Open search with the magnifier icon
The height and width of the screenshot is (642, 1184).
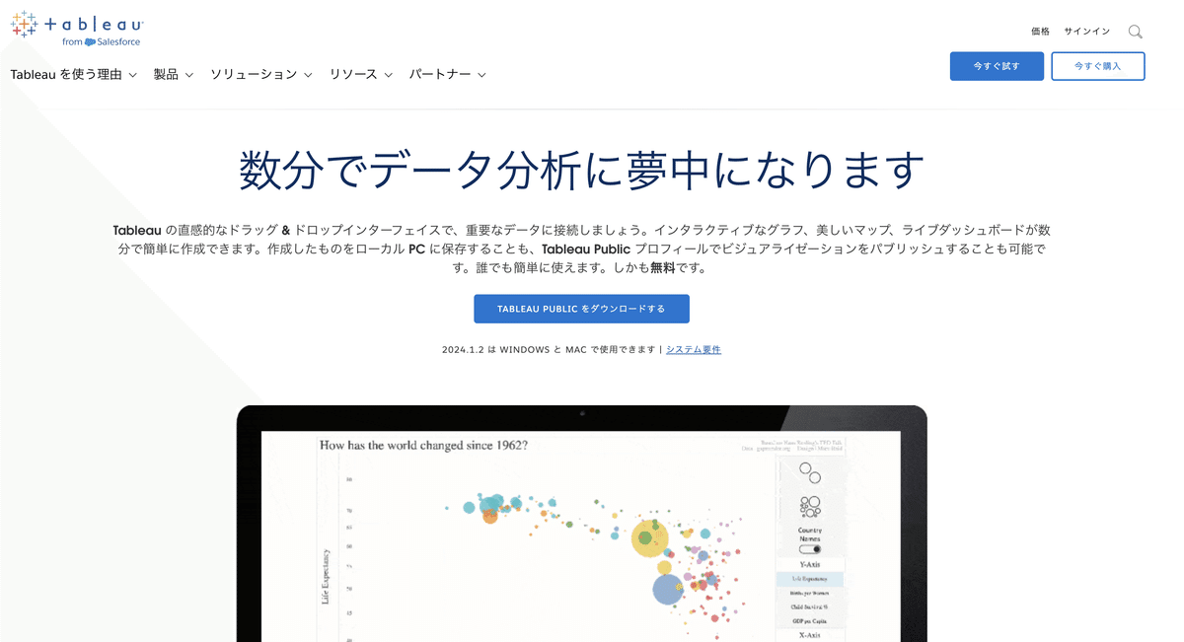(x=1134, y=31)
